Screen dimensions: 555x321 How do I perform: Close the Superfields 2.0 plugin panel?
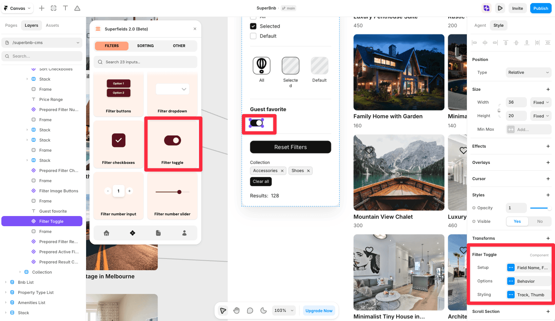point(195,29)
